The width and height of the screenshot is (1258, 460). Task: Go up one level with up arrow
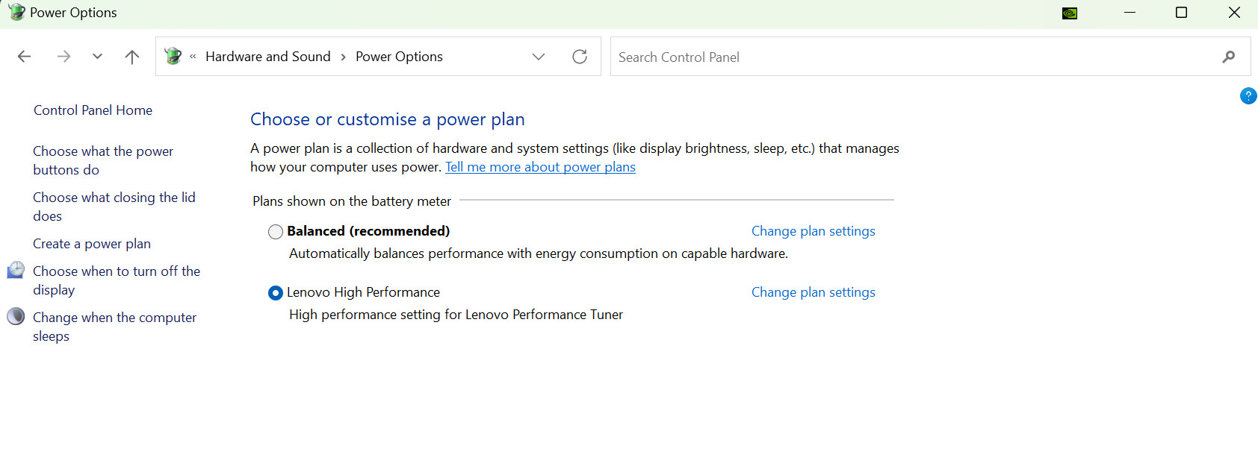click(132, 57)
